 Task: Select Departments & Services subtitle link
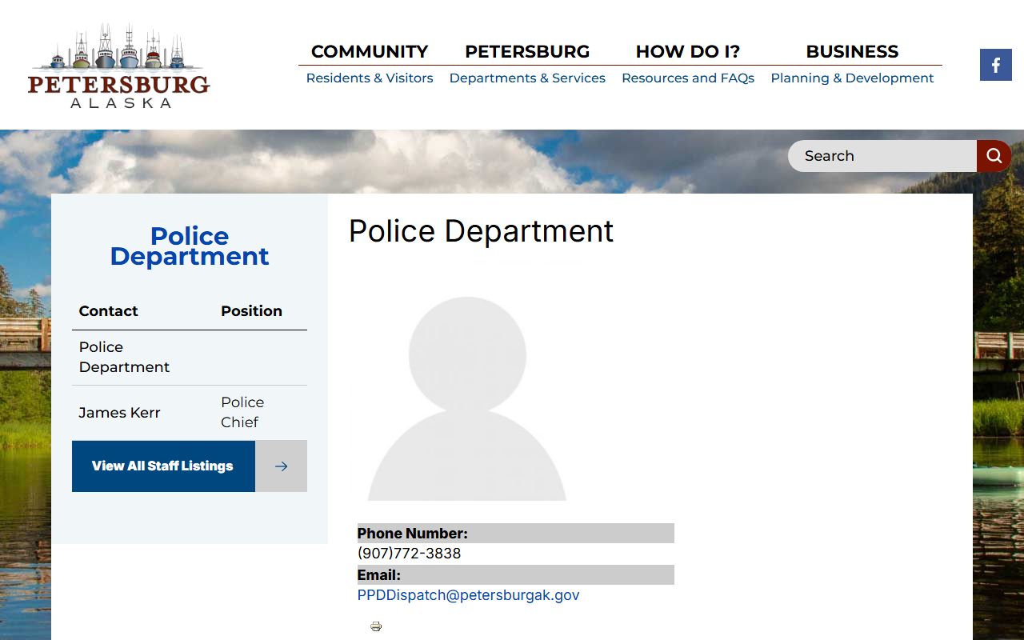(x=527, y=78)
